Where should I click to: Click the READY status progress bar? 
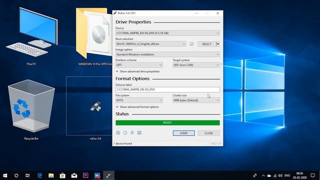167,122
